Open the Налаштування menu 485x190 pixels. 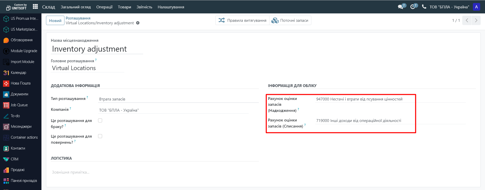point(171,7)
